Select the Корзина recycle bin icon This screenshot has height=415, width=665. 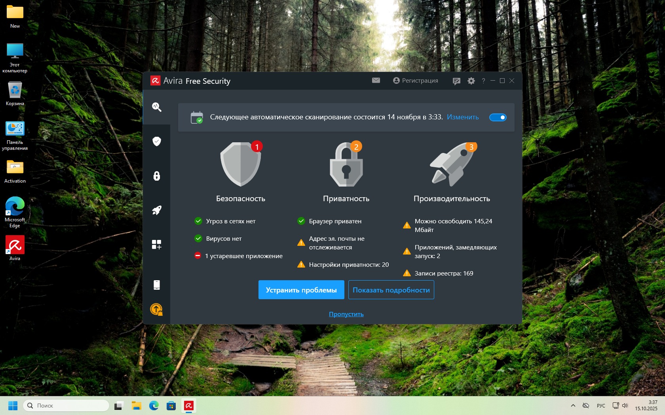pyautogui.click(x=15, y=94)
